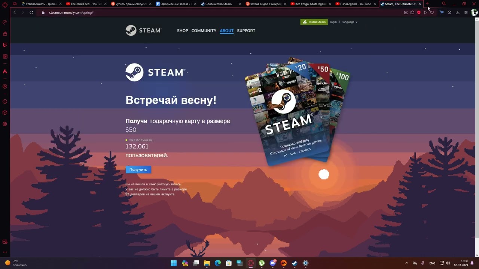Open a new tab with the plus button

(x=427, y=4)
